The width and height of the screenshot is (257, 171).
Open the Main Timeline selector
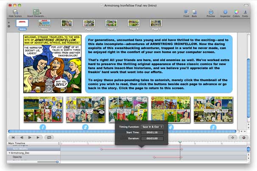pos(34,143)
